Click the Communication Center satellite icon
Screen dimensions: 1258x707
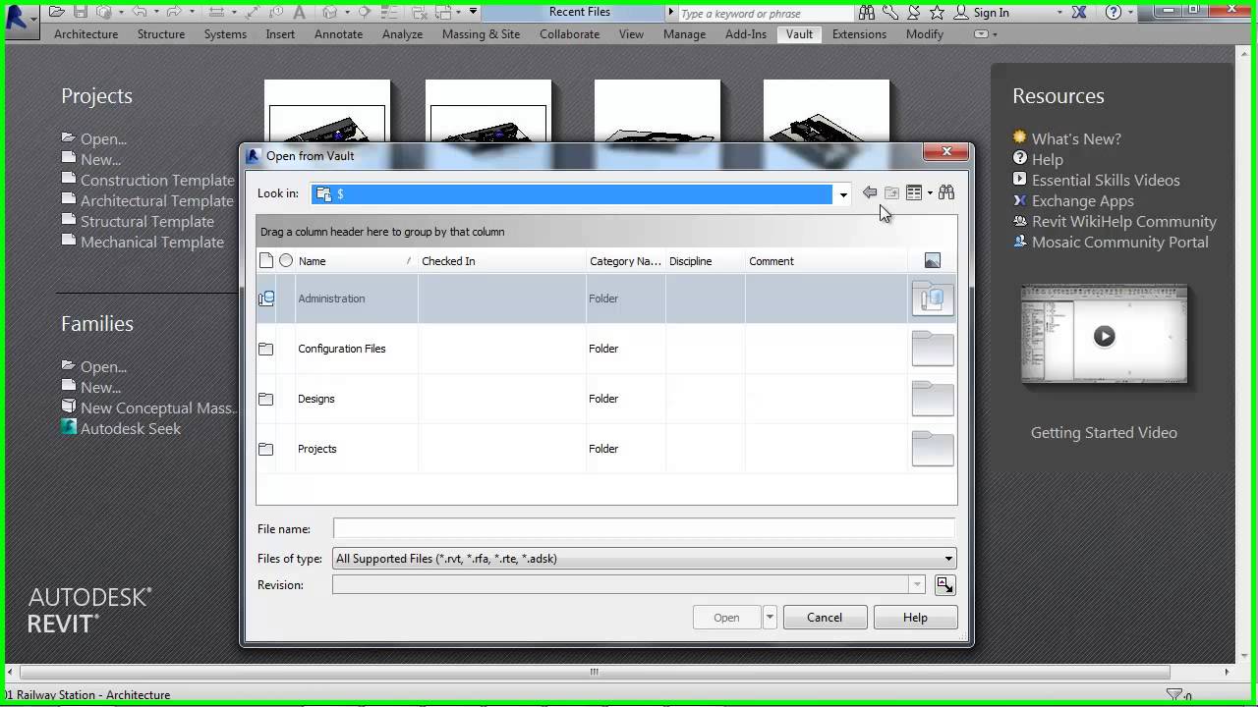[x=913, y=13]
